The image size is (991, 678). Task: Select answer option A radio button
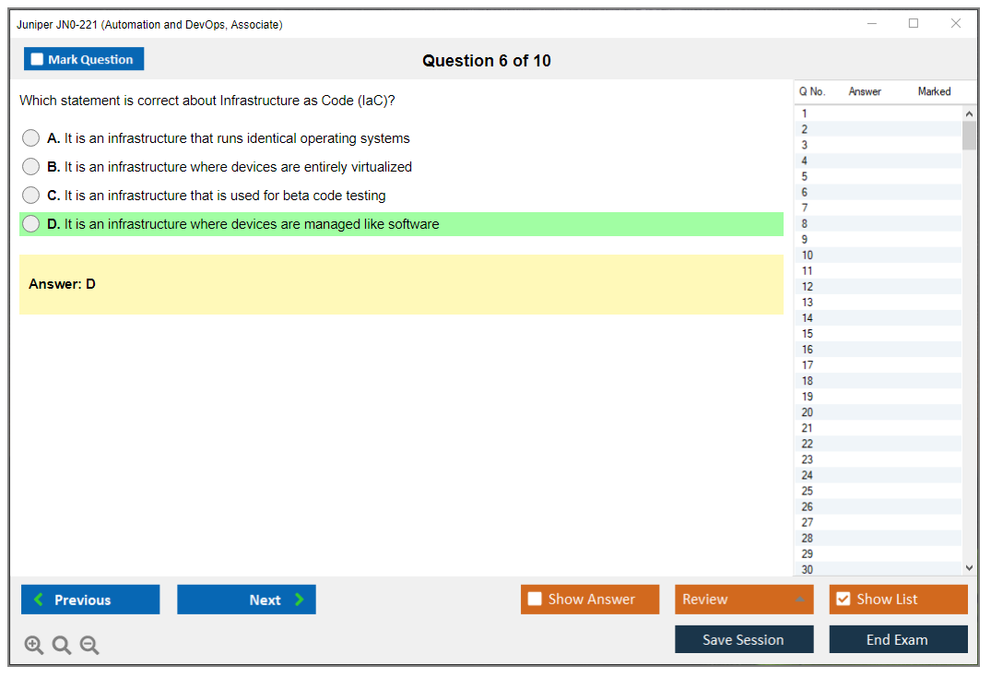click(x=31, y=138)
